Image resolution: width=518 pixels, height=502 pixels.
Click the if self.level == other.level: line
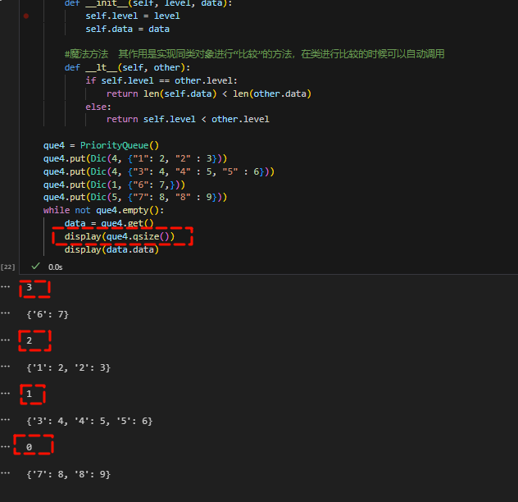[x=161, y=80]
